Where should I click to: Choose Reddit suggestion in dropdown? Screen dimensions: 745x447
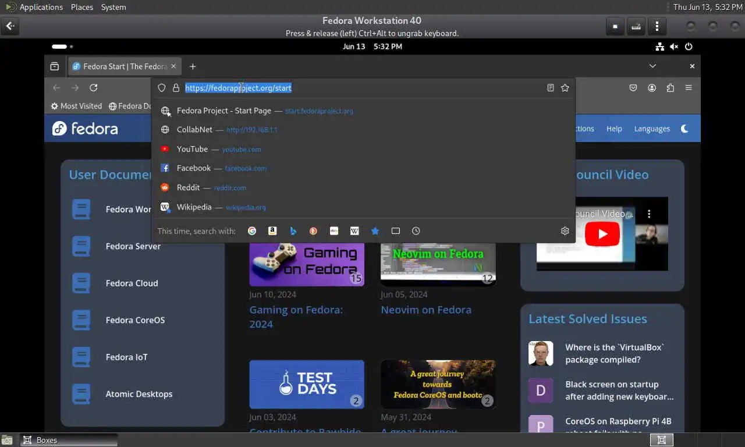[x=363, y=187]
